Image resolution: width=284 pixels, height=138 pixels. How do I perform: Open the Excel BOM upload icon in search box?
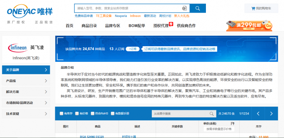(x=184, y=8)
